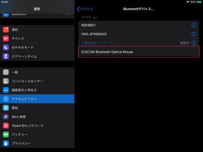
Task: Tap the 16:59 clock
Action: pos(4,2)
